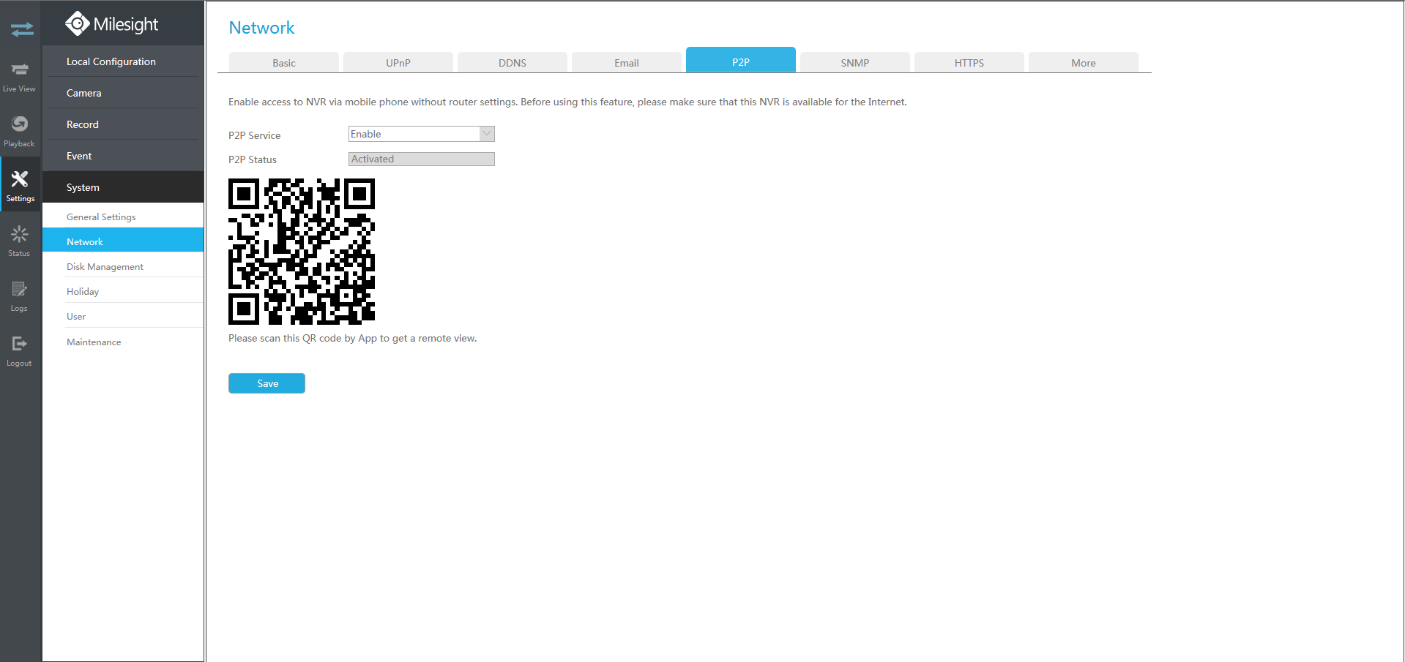Open General Settings submenu item
Image resolution: width=1405 pixels, height=662 pixels.
[x=123, y=217]
